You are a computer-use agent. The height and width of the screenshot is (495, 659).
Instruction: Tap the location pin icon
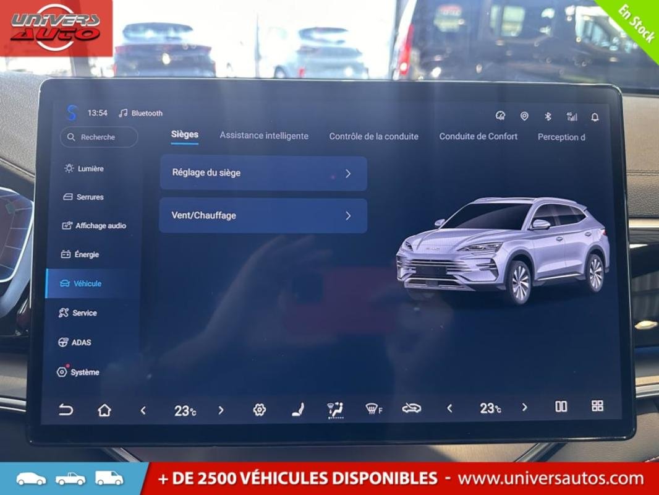524,116
